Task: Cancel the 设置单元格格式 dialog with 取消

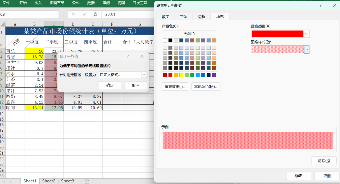Action: (327, 176)
